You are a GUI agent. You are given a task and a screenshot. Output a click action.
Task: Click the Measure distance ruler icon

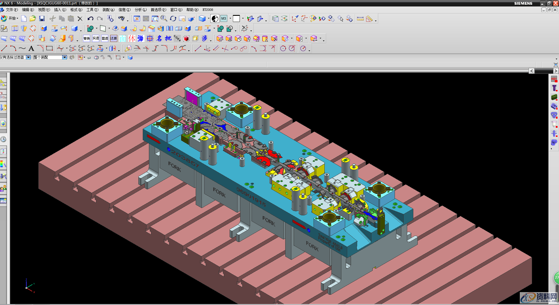[360, 19]
